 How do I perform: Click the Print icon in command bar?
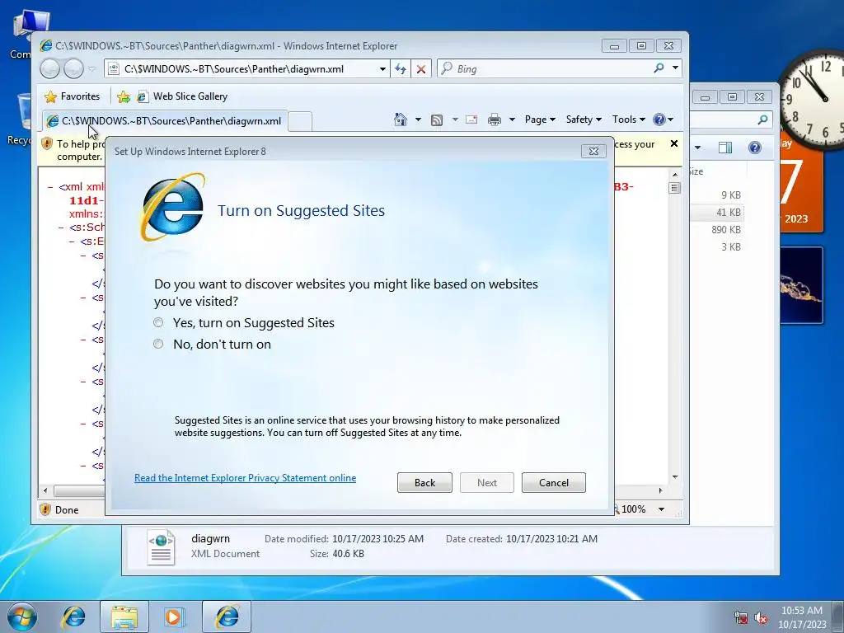coord(495,120)
